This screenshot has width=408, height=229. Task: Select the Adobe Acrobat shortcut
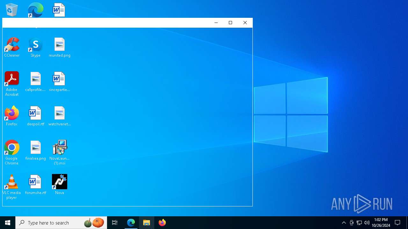pyautogui.click(x=12, y=84)
